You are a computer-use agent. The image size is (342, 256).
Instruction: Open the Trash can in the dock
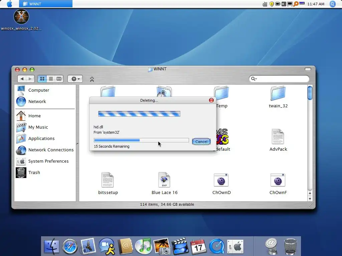click(290, 247)
